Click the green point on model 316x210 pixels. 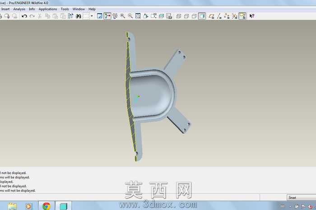tap(139, 96)
